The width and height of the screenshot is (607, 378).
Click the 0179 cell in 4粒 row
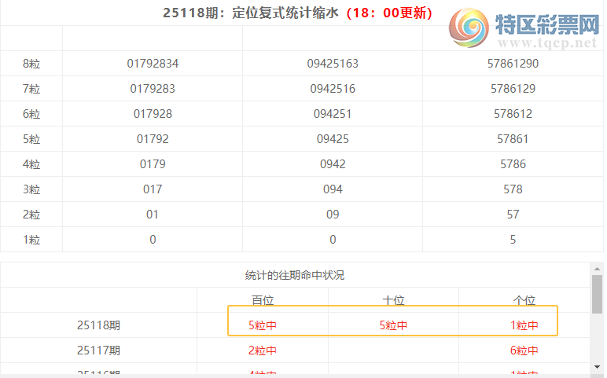153,164
